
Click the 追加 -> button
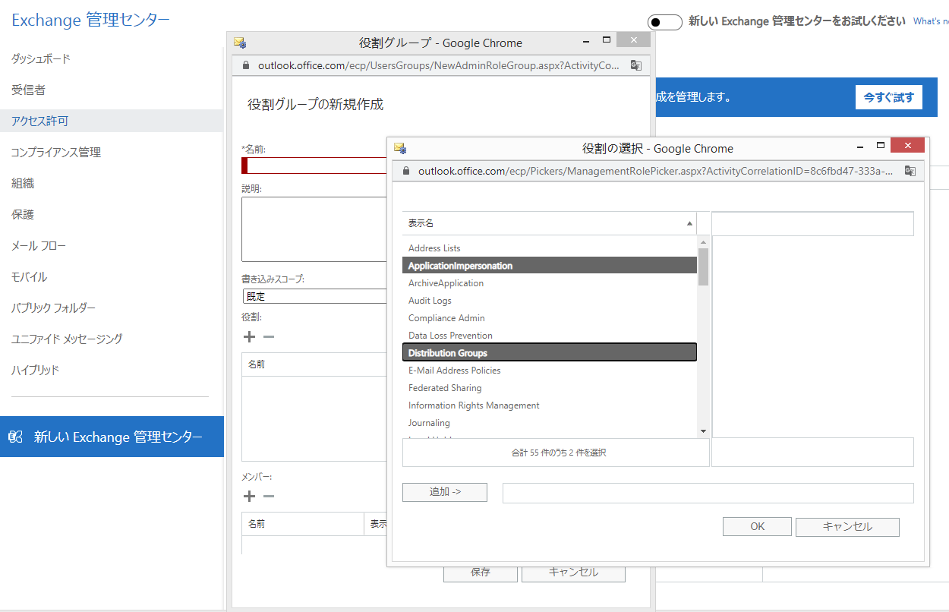point(445,492)
